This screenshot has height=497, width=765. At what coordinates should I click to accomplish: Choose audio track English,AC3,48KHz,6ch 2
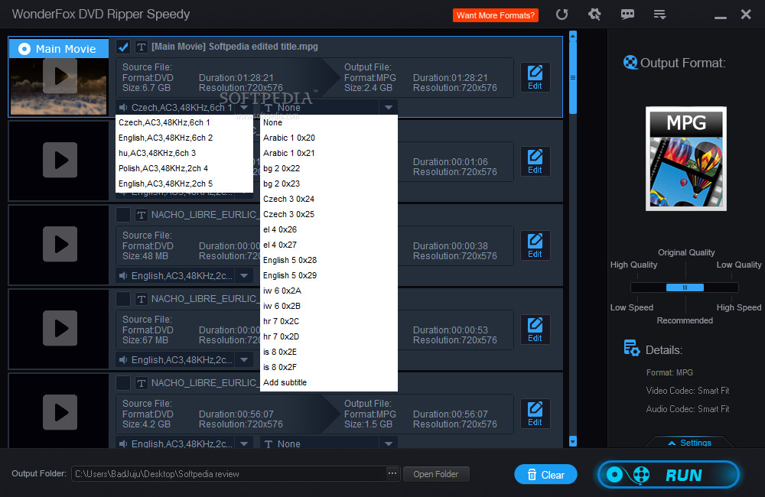[184, 138]
